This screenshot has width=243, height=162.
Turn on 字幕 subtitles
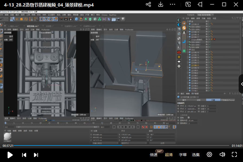tap(183, 155)
